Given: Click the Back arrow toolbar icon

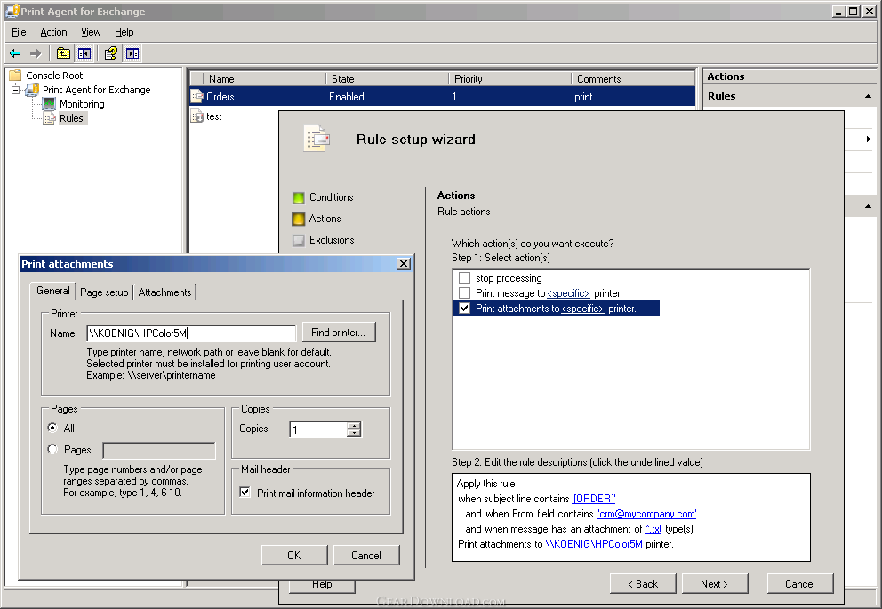Looking at the screenshot, I should [15, 53].
